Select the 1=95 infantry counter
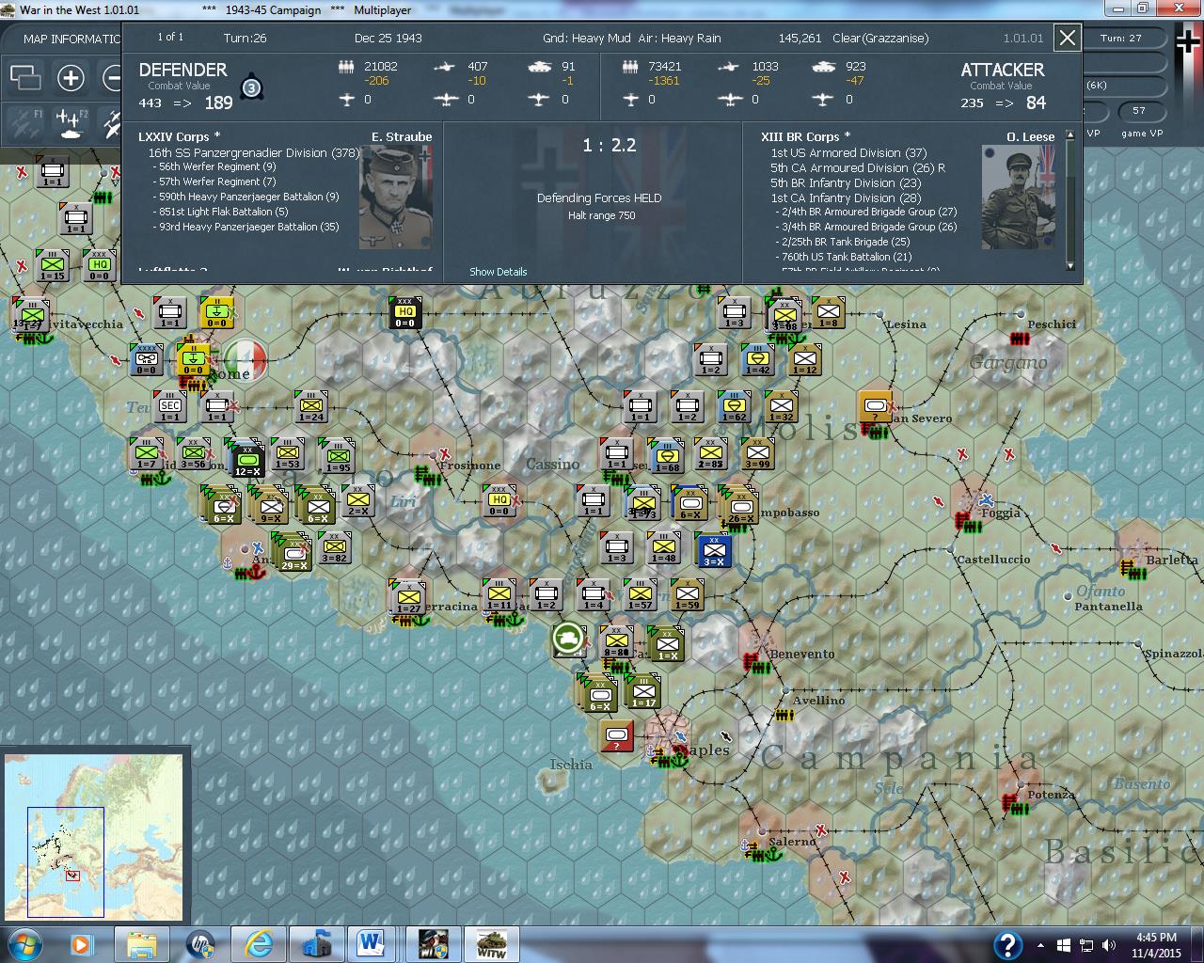The image size is (1204, 963). [x=337, y=456]
